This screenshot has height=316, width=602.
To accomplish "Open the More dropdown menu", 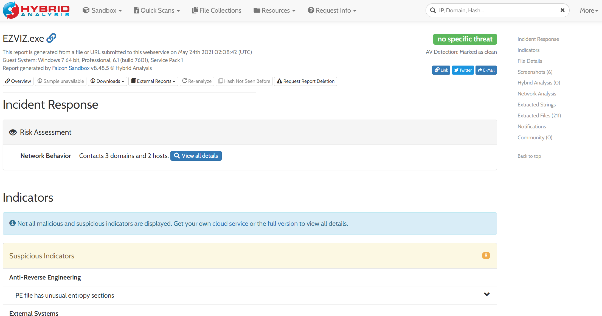I will [589, 10].
